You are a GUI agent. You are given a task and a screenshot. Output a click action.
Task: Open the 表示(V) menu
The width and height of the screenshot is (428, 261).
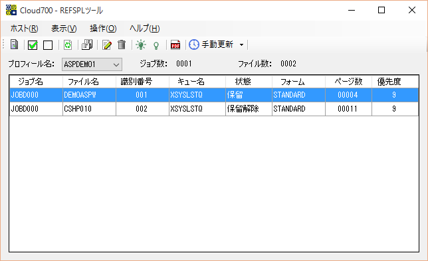coord(64,29)
